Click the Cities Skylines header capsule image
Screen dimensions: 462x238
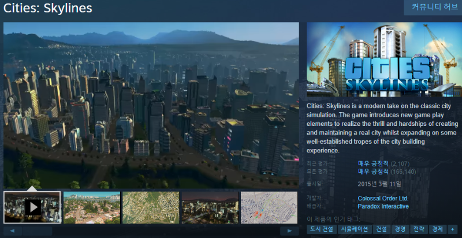[x=384, y=59]
